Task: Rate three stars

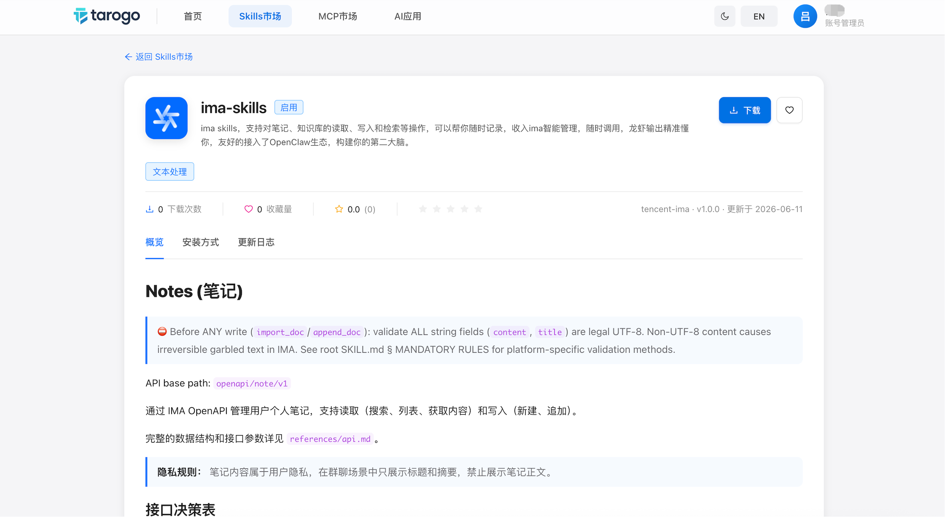Action: coord(450,209)
